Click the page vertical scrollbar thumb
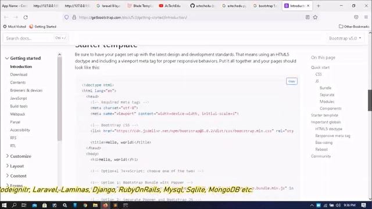Viewport: 372px width, 209px height. coord(370,100)
